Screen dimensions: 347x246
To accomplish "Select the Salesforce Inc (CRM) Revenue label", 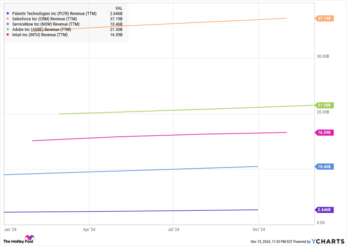I will click(45, 19).
